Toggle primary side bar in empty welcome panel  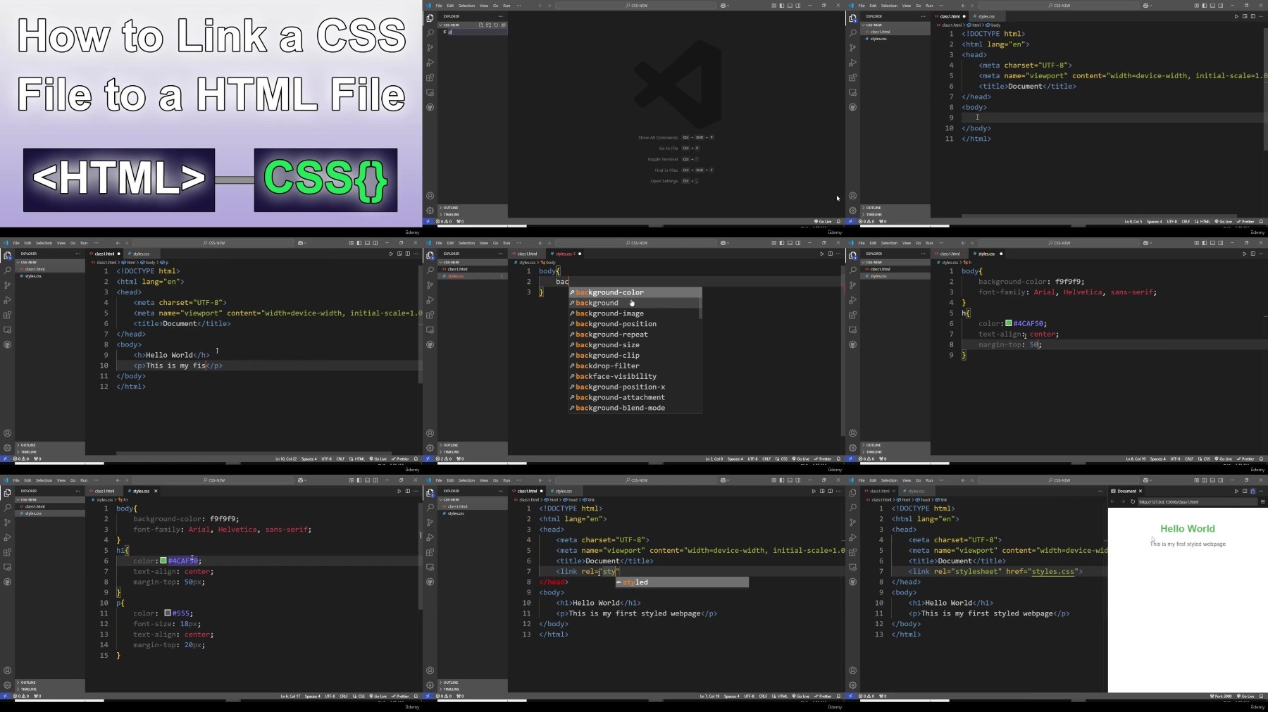click(x=782, y=6)
